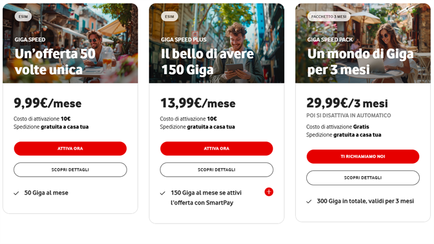Click the ESIM badge on Giga Speed Plus card
This screenshot has height=244, width=434.
[169, 17]
